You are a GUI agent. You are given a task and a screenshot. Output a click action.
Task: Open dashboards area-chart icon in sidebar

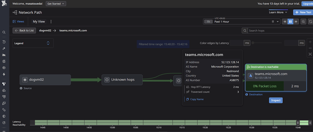click(x=4, y=55)
